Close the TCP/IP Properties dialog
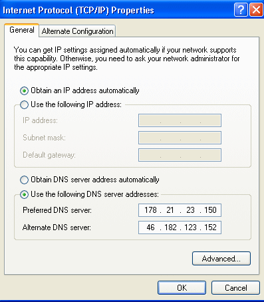This screenshot has width=264, height=302. [256, 9]
